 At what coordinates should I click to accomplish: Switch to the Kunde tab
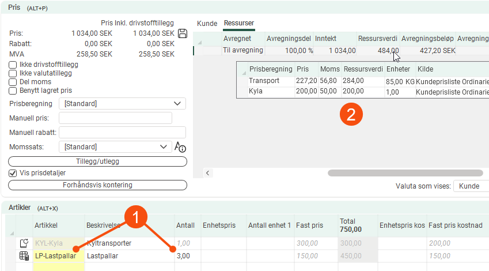pyautogui.click(x=207, y=23)
